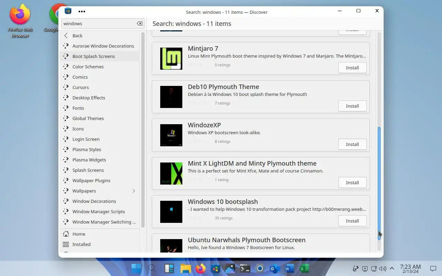
Task: Click the results list vertical scrollbar
Action: (x=379, y=183)
